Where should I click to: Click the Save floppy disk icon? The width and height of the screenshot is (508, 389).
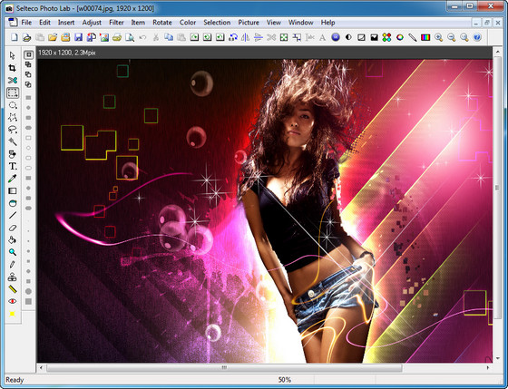pos(78,37)
